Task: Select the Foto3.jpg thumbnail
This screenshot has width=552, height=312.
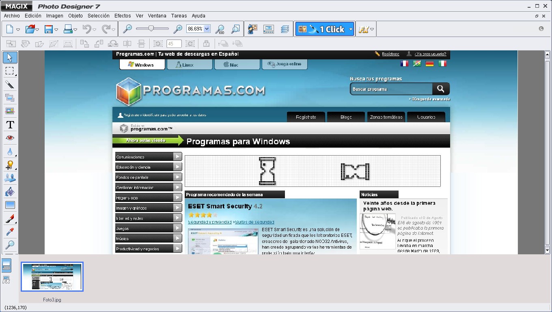Action: [52, 277]
